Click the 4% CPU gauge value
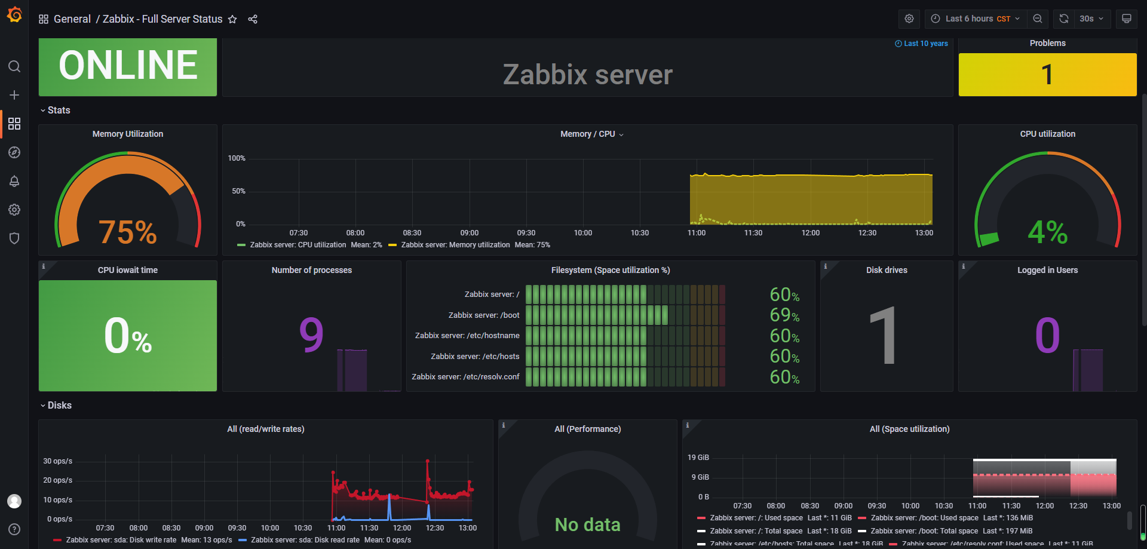Viewport: 1147px width, 549px height. (1048, 232)
